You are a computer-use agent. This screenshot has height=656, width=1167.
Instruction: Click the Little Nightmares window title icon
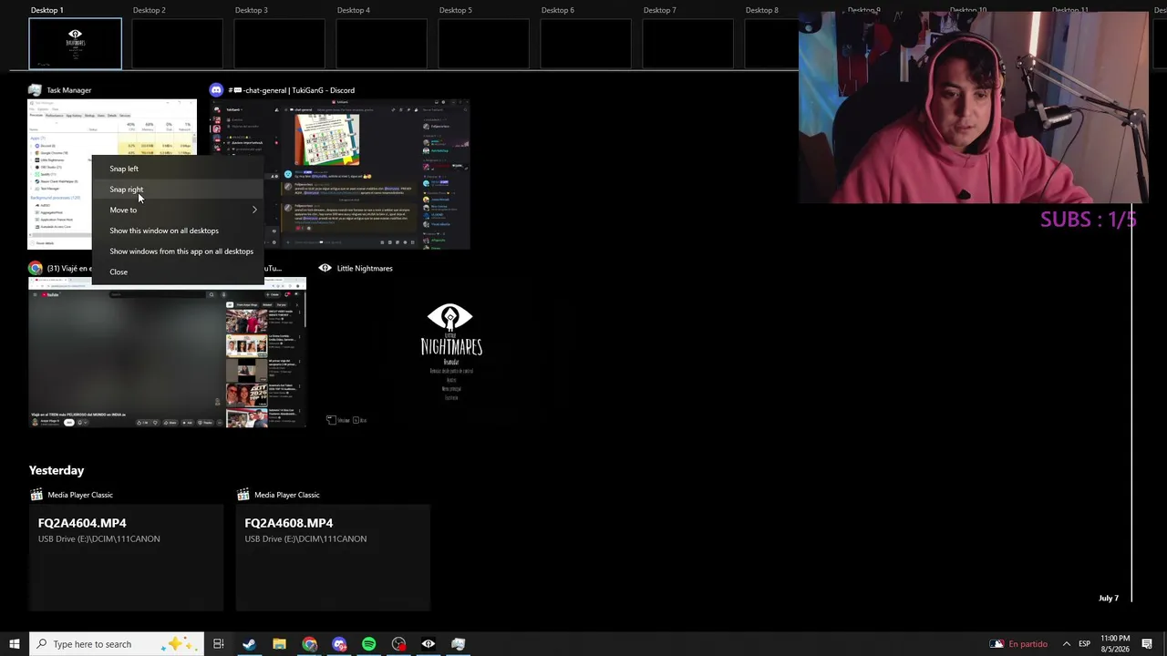coord(325,268)
